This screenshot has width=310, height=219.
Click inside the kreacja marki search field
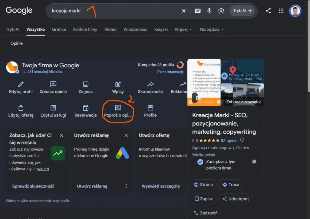click(115, 11)
